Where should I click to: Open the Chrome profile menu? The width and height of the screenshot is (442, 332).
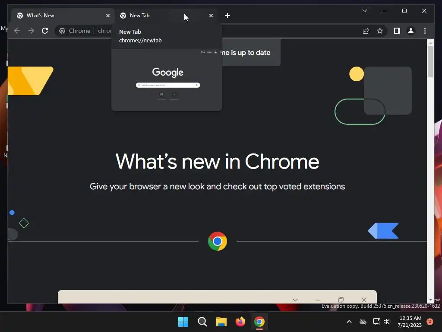click(411, 31)
